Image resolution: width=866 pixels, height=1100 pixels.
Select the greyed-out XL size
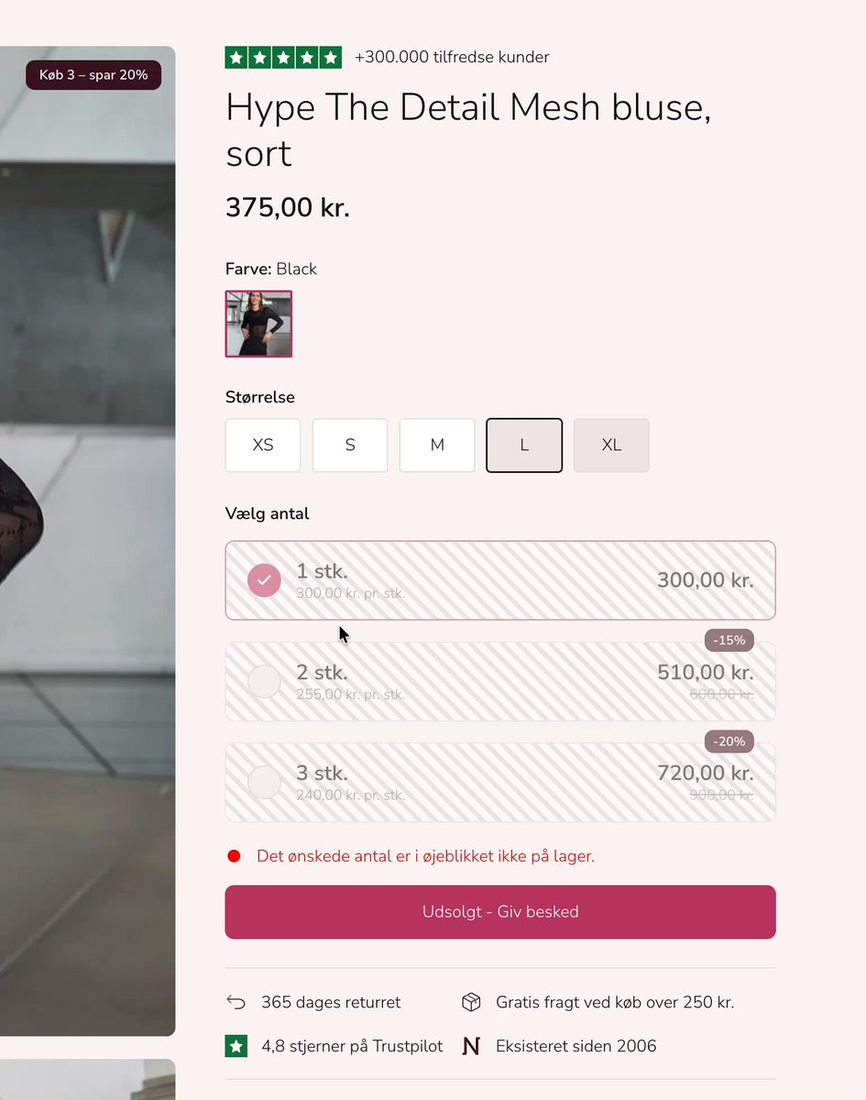click(611, 445)
